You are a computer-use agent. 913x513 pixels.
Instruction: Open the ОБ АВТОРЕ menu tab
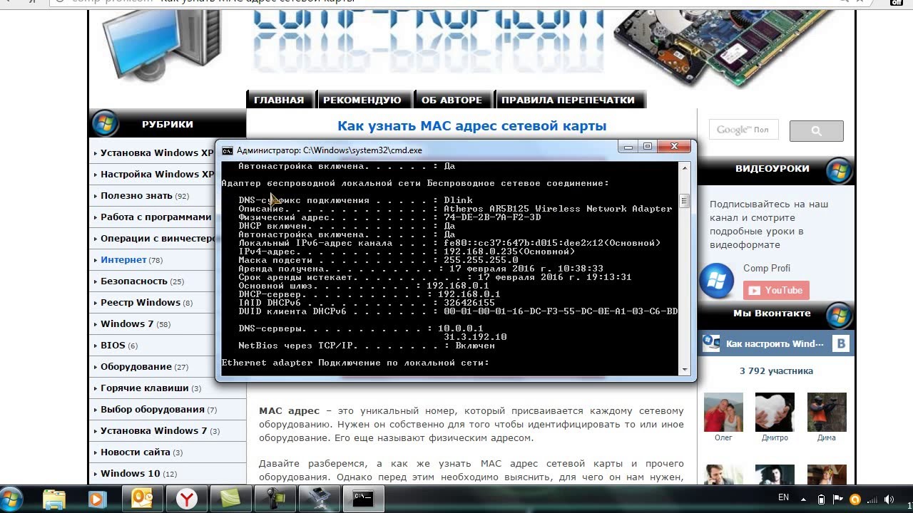(452, 100)
